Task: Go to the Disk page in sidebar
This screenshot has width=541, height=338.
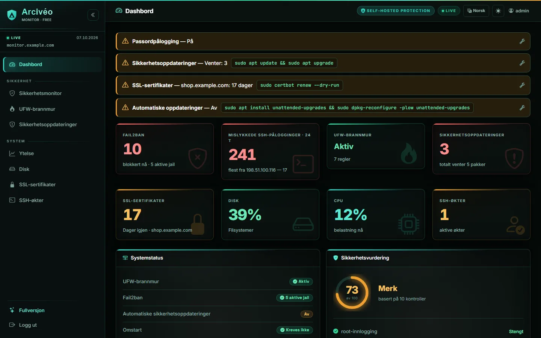Action: coord(53,169)
